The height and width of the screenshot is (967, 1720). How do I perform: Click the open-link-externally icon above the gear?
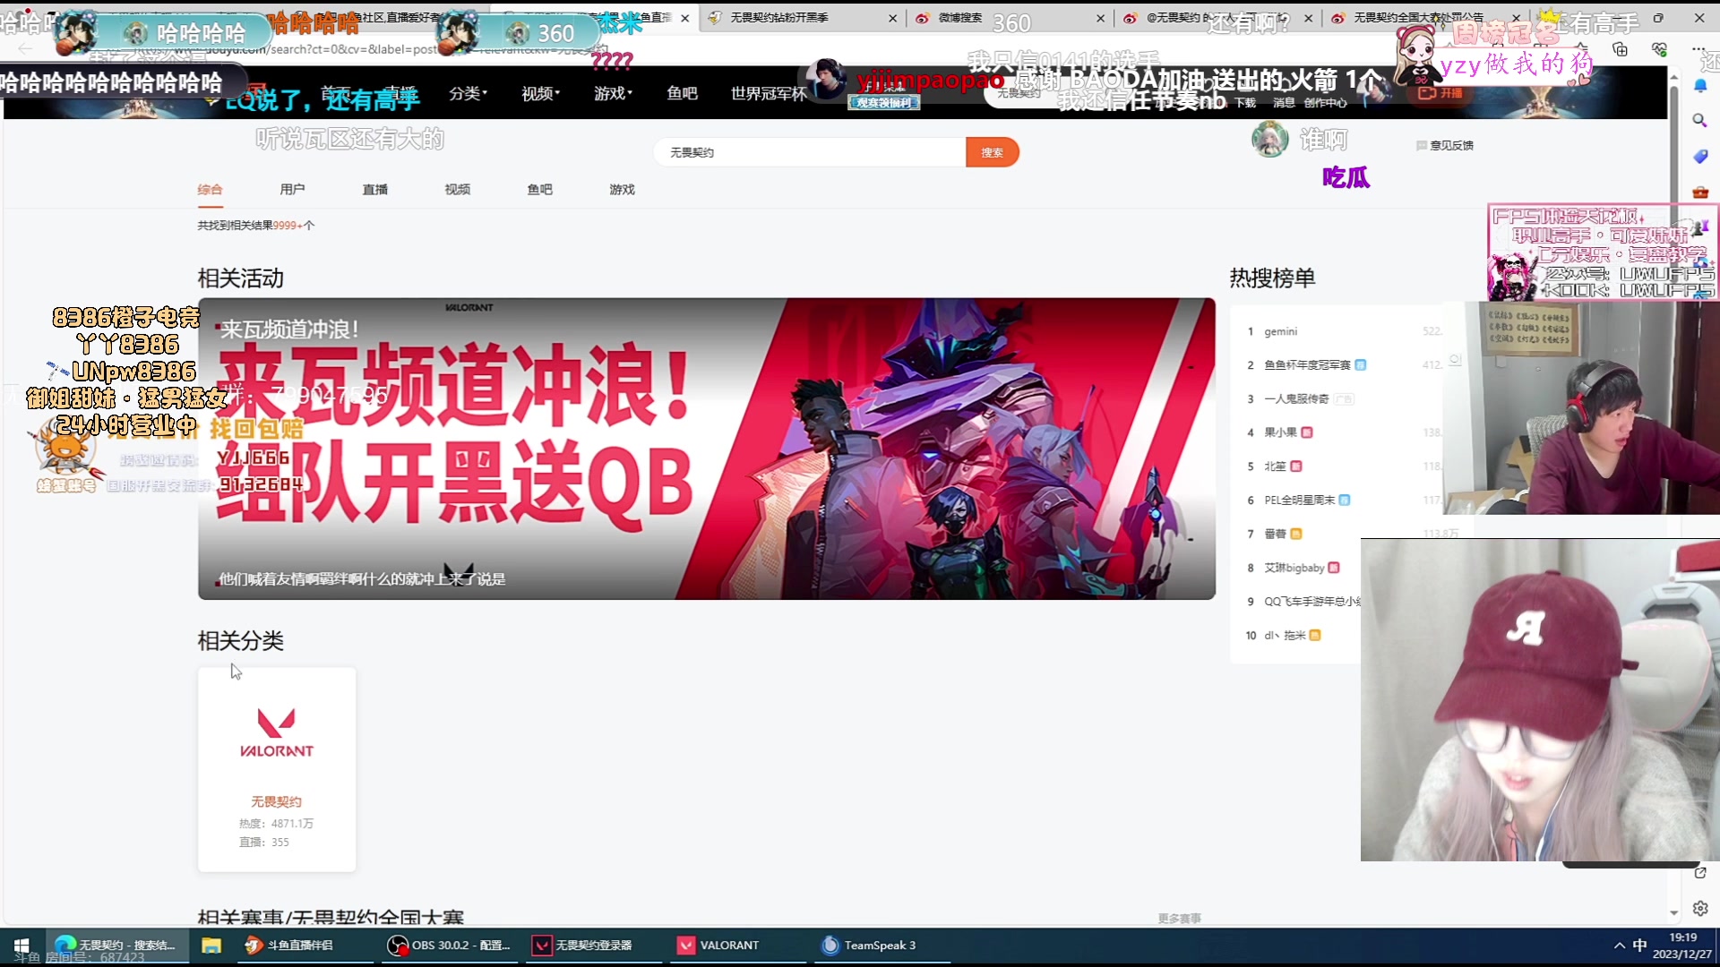(1700, 872)
